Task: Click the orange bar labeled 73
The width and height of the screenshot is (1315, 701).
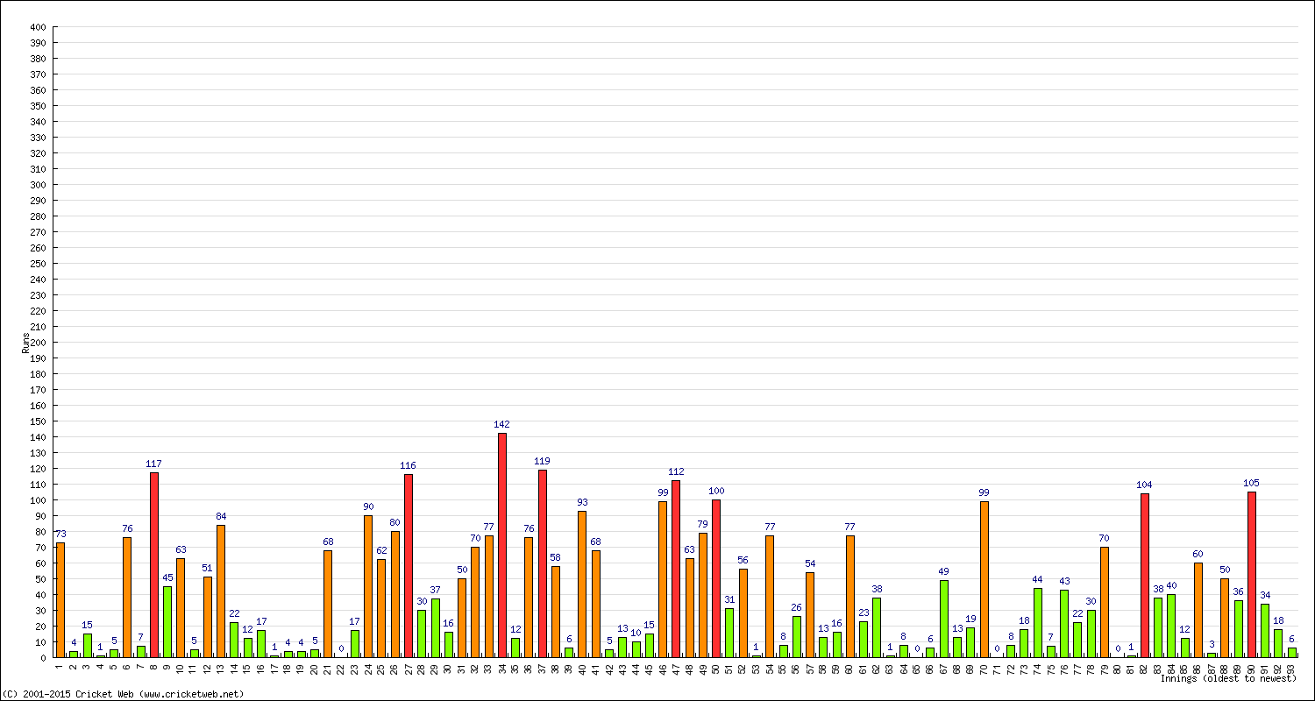Action: coord(60,600)
